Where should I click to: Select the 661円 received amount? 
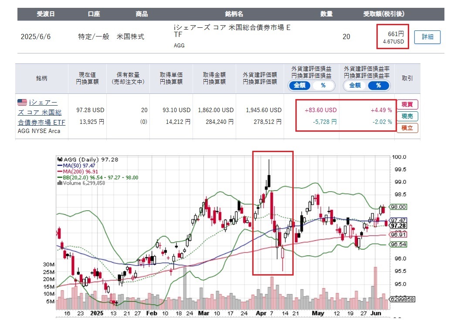[x=396, y=34]
